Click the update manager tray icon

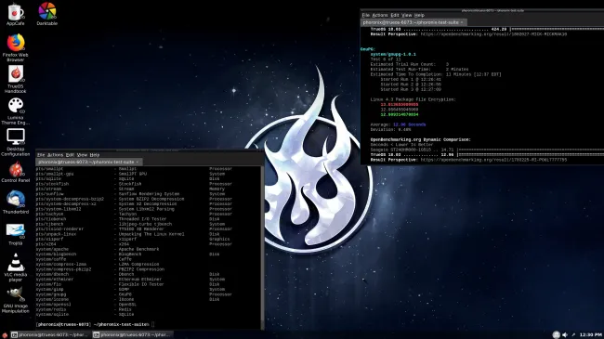point(556,334)
